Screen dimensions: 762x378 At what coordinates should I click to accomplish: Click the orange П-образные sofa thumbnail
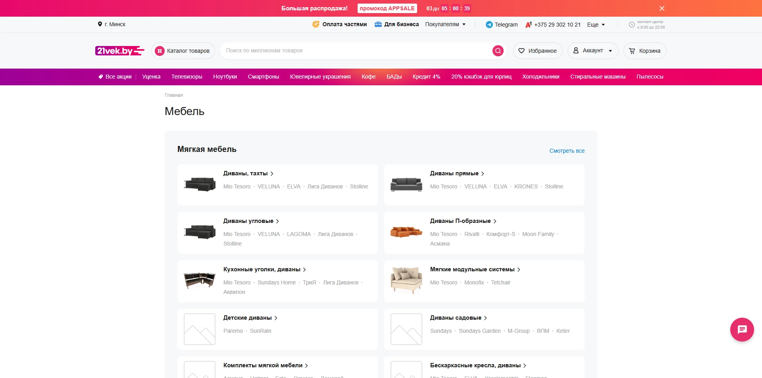(x=406, y=232)
